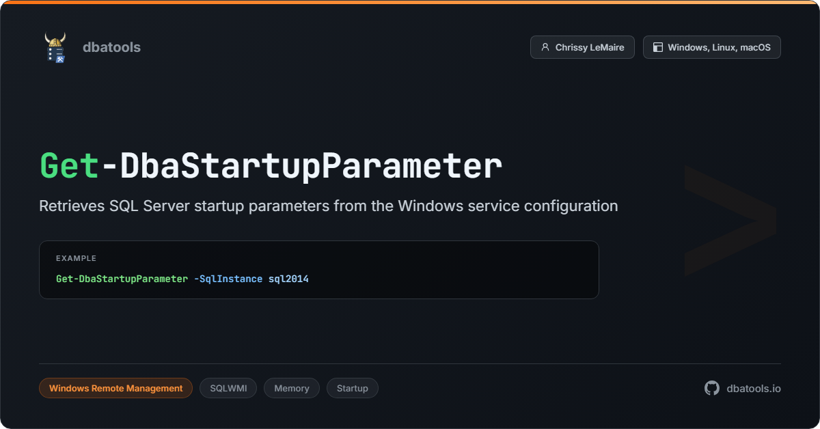Click the Get-DbaStartupParameter heading

click(271, 166)
